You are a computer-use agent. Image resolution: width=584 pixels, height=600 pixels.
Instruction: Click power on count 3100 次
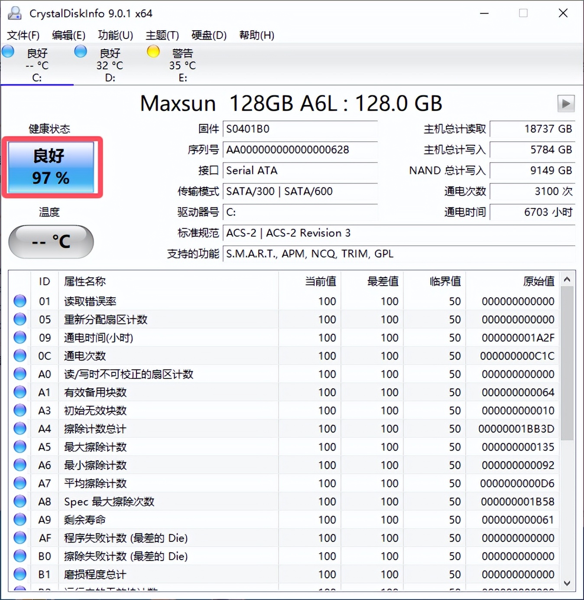click(x=532, y=191)
